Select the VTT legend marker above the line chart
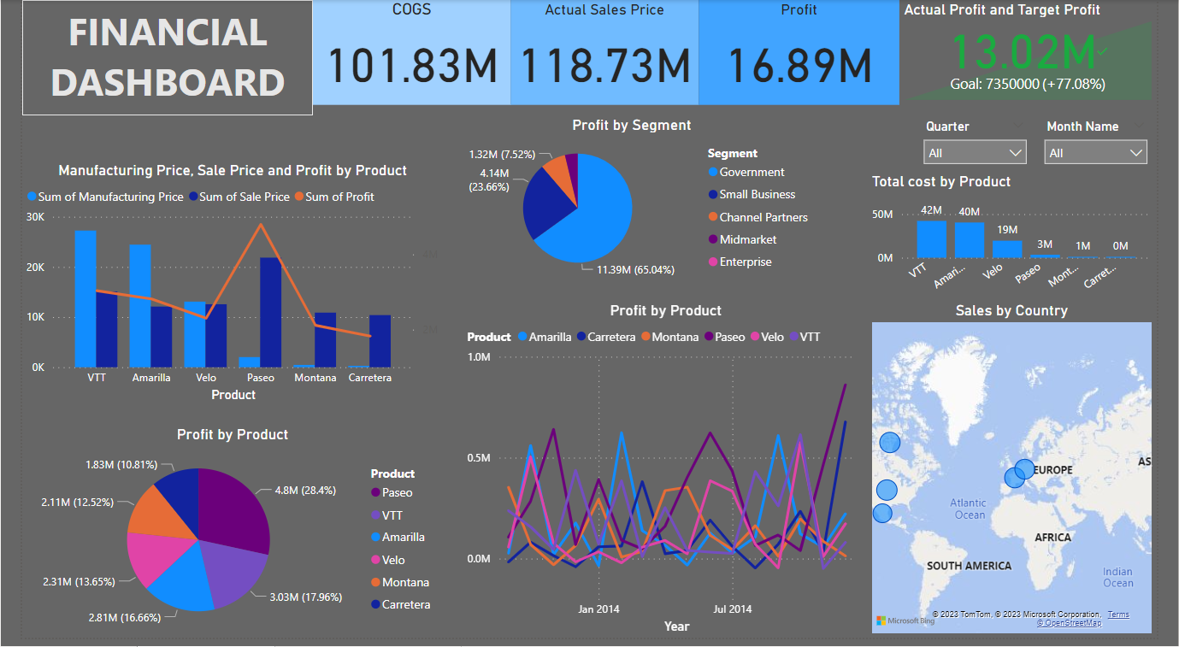 pyautogui.click(x=793, y=337)
